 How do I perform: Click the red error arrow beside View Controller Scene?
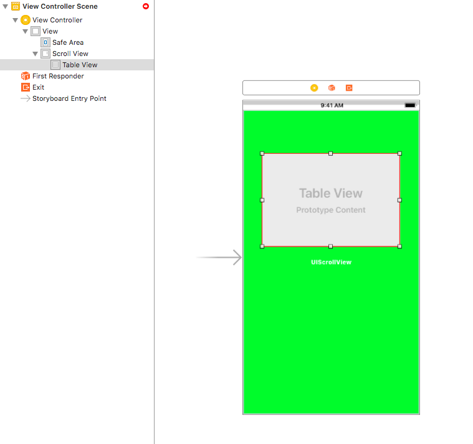[x=146, y=6]
